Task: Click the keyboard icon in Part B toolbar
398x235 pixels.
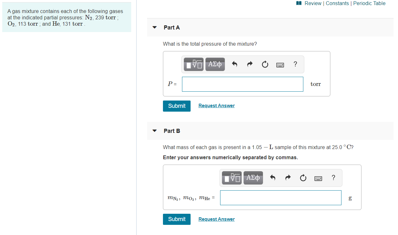Action: click(318, 178)
